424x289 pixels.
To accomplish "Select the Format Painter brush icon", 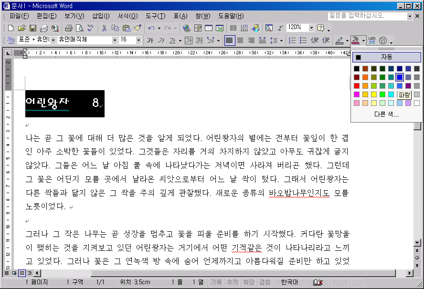I will click(x=137, y=28).
